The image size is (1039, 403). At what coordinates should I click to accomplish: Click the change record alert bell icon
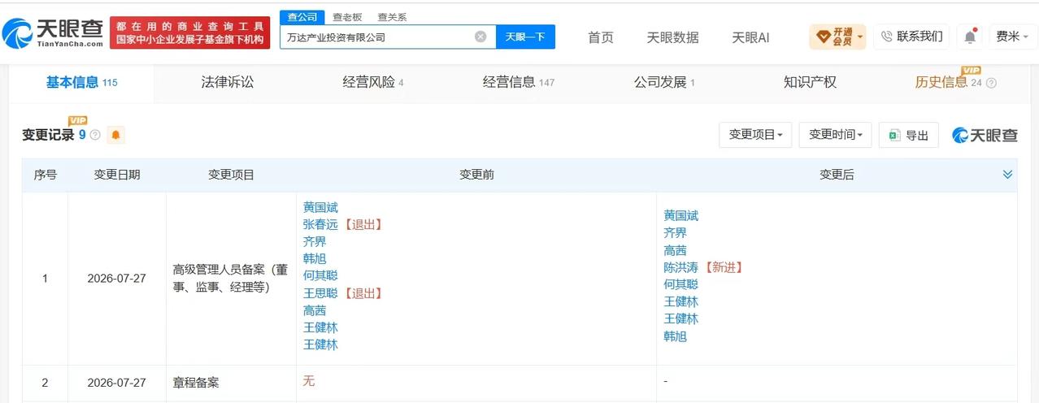click(115, 135)
